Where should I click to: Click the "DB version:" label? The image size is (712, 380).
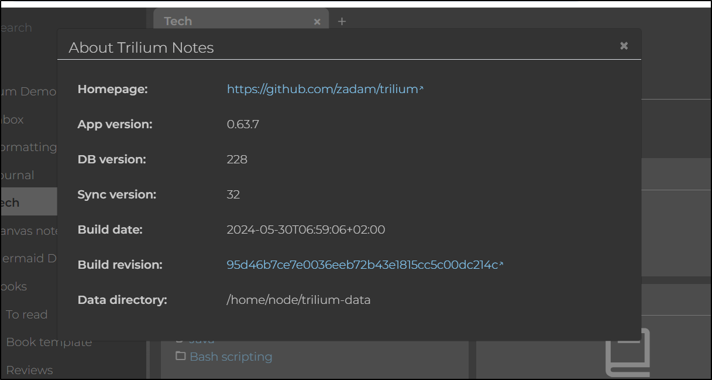pos(112,159)
